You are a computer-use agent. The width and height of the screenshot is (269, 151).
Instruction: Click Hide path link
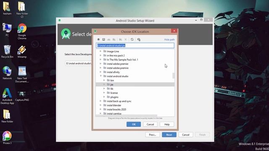169,39
